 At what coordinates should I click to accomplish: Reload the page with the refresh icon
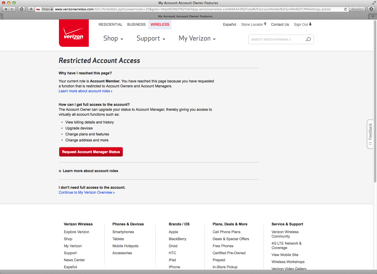(346, 9)
